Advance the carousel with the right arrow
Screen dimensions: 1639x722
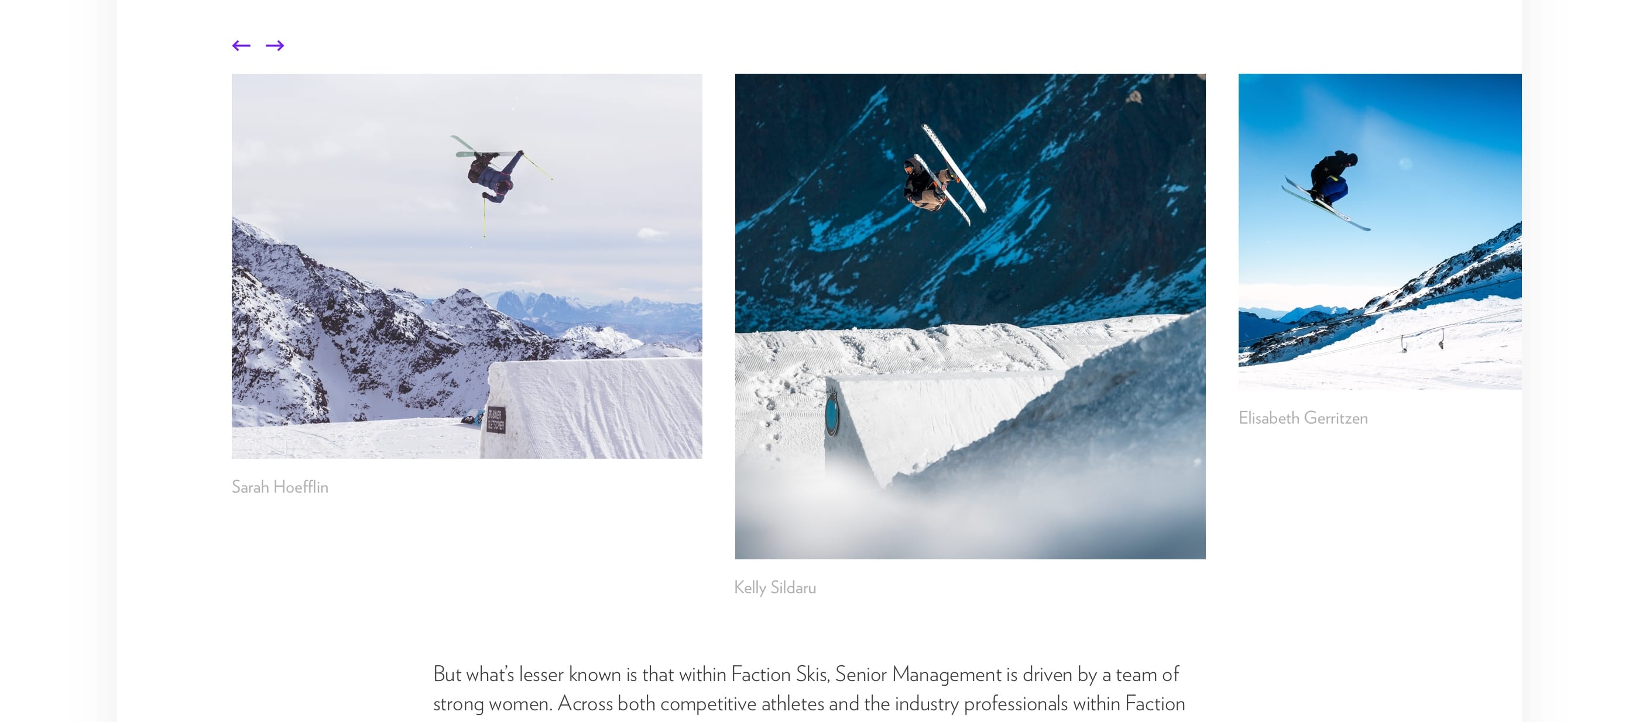[275, 45]
